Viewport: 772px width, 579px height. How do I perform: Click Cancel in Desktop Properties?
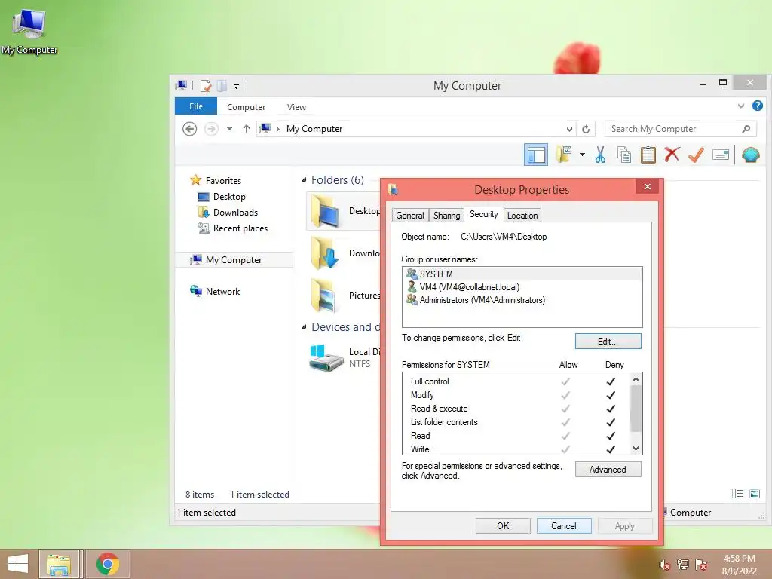click(x=563, y=525)
